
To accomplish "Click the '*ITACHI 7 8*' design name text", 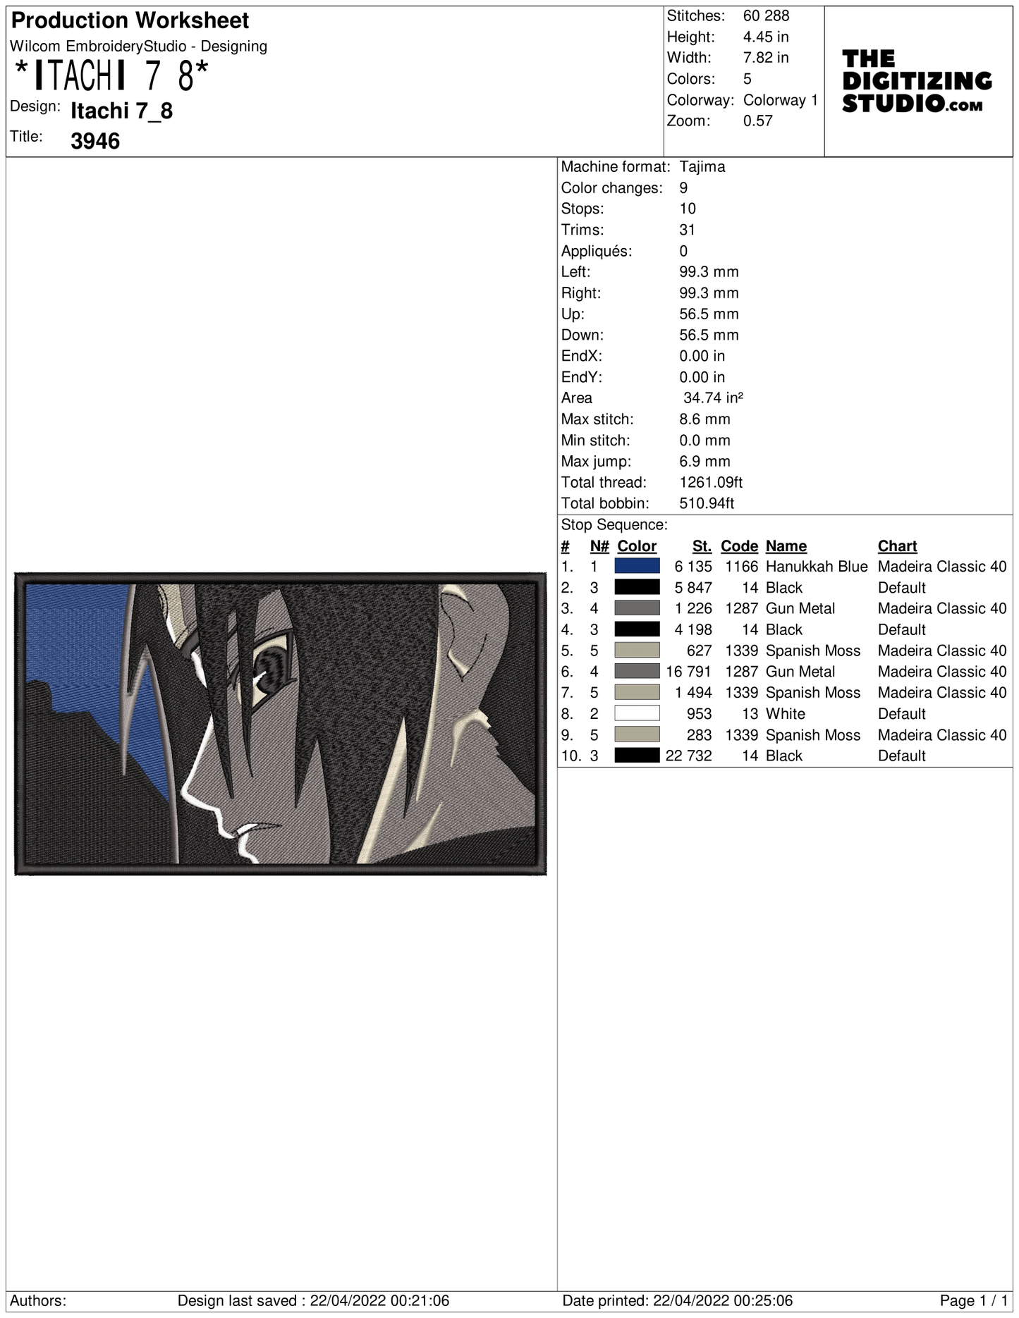I will coord(111,76).
